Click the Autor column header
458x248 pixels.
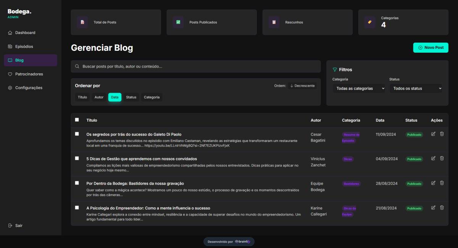click(316, 120)
